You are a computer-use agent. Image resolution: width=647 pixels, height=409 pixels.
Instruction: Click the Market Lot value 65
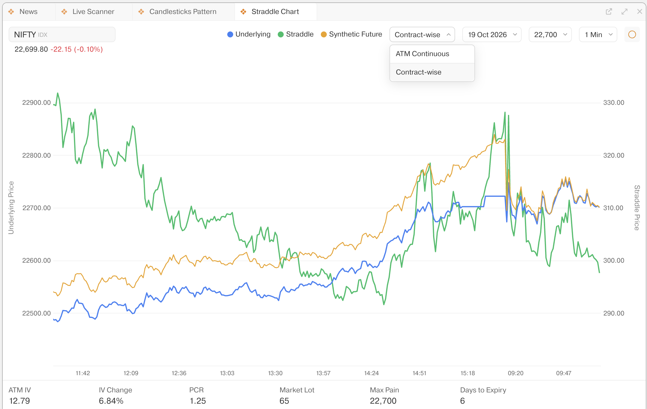tap(284, 401)
